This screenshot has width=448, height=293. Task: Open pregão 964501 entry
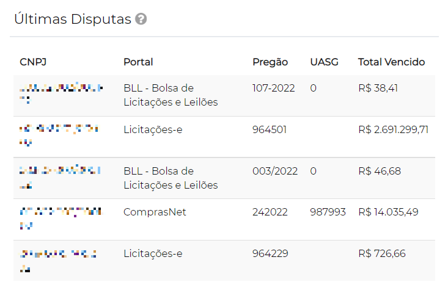[270, 129]
